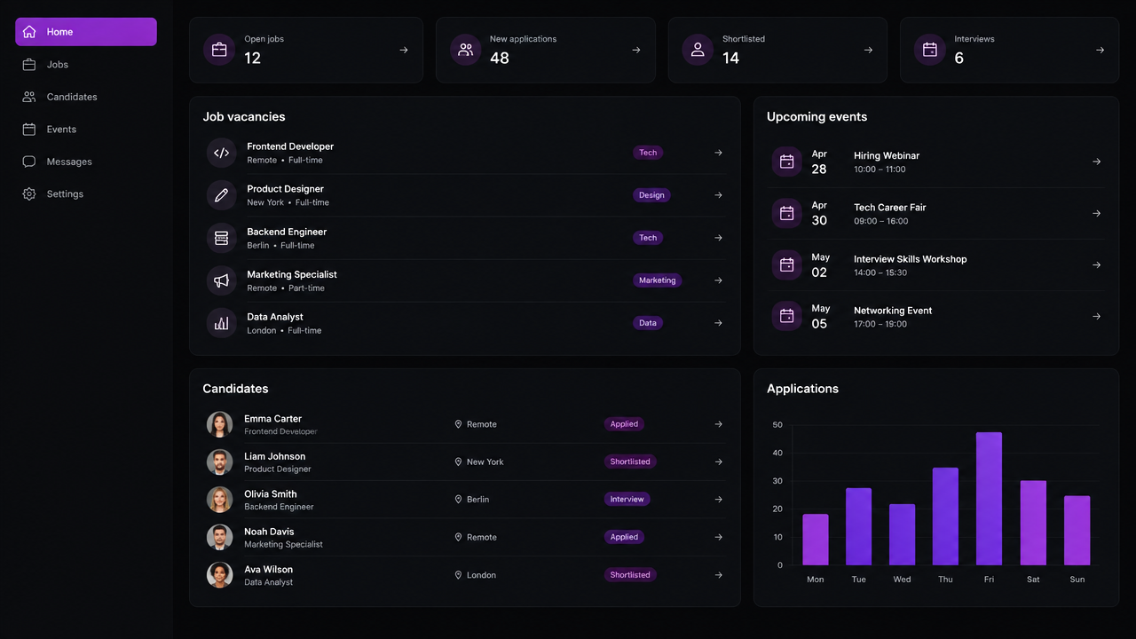This screenshot has width=1136, height=639.
Task: Open Noah Davis candidate arrow
Action: pyautogui.click(x=719, y=537)
